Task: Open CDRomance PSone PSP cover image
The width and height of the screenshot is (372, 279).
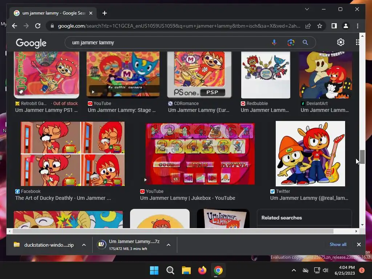Action: (199, 75)
